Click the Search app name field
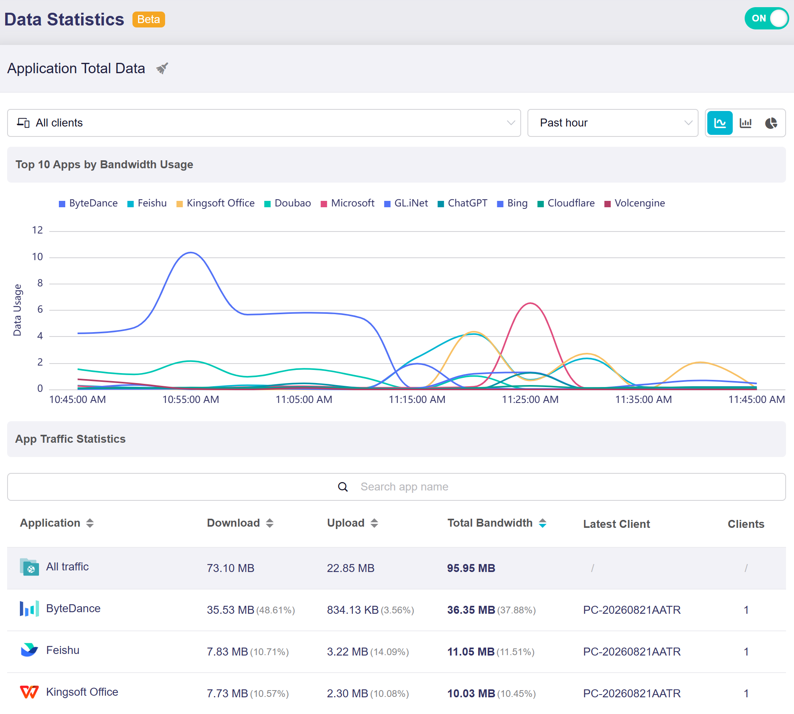The image size is (794, 714). pyautogui.click(x=397, y=487)
